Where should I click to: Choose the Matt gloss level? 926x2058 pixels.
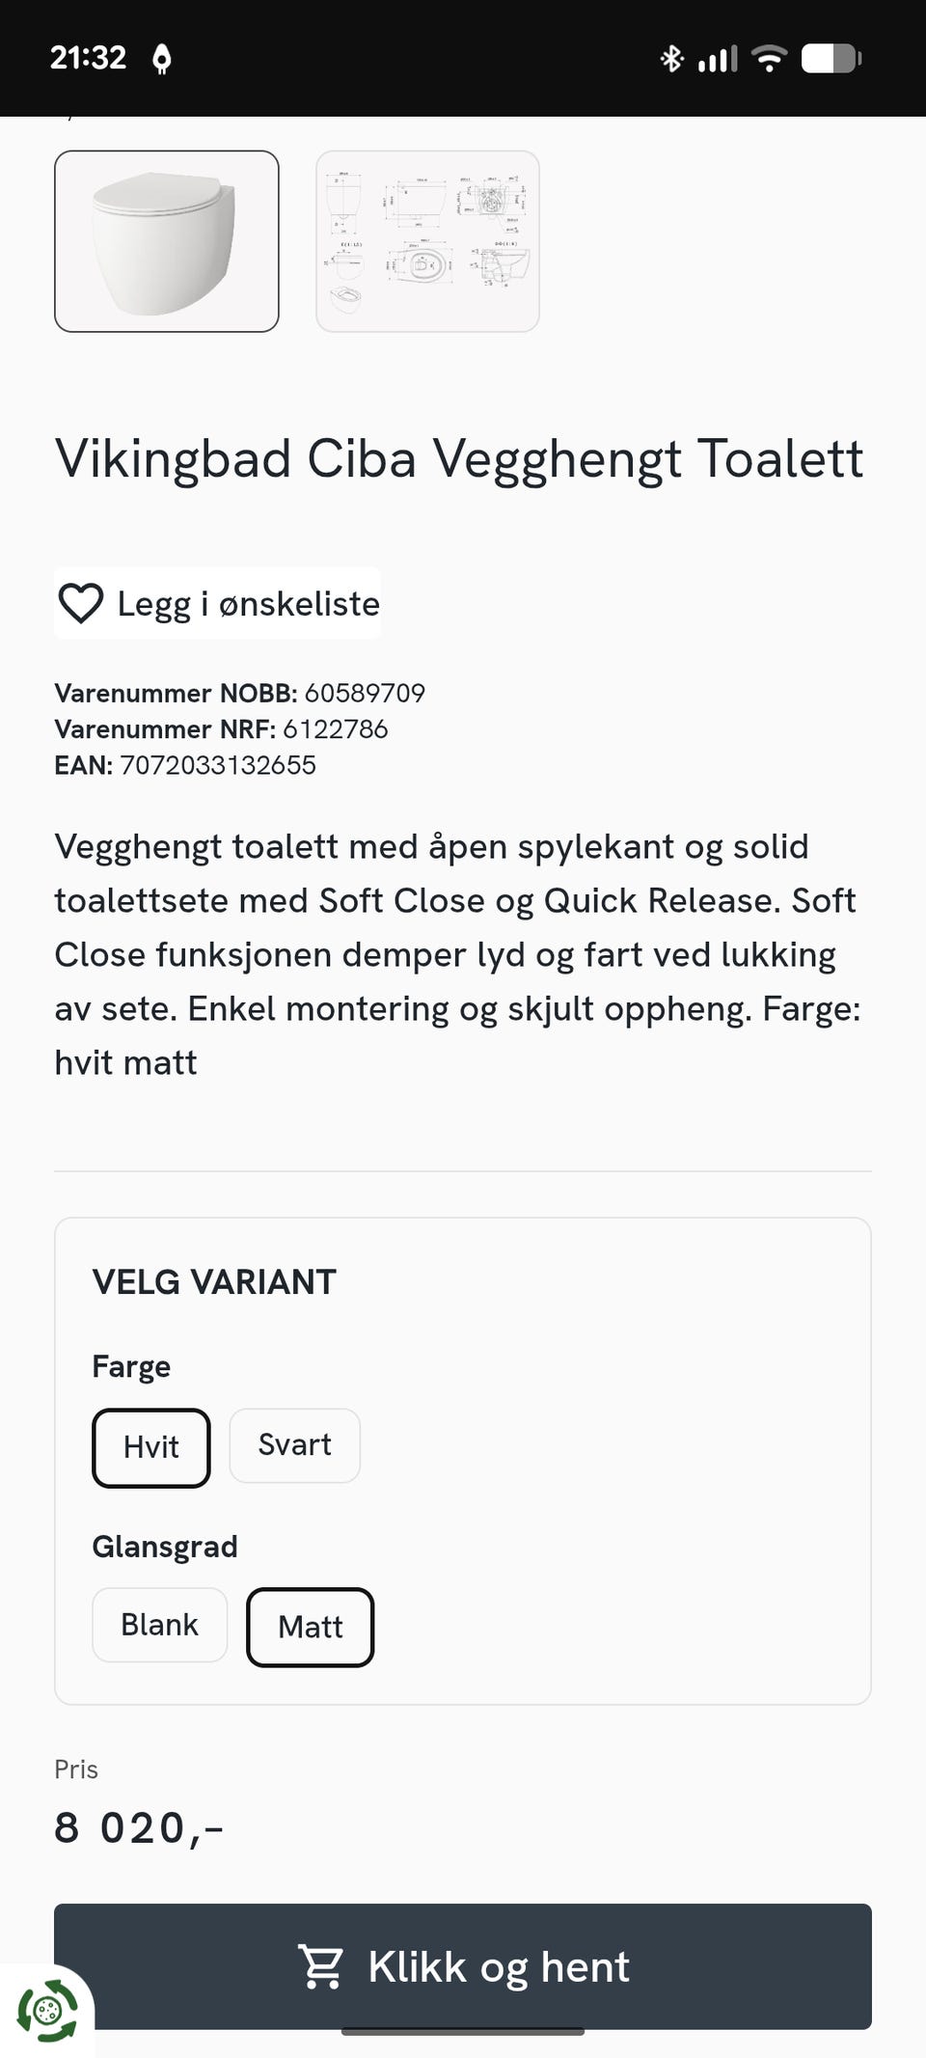(311, 1628)
